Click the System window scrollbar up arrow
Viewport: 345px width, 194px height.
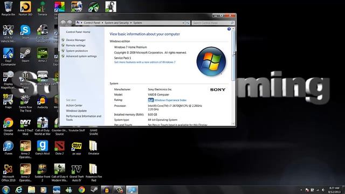click(233, 29)
